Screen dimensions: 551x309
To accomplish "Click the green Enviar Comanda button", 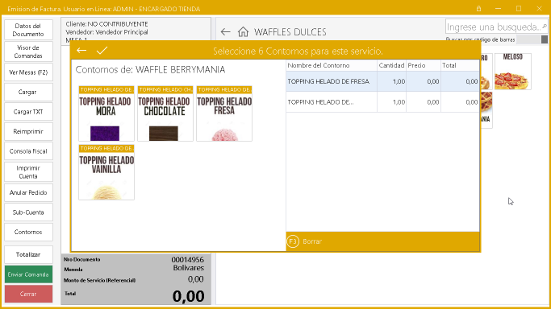I will tap(28, 274).
